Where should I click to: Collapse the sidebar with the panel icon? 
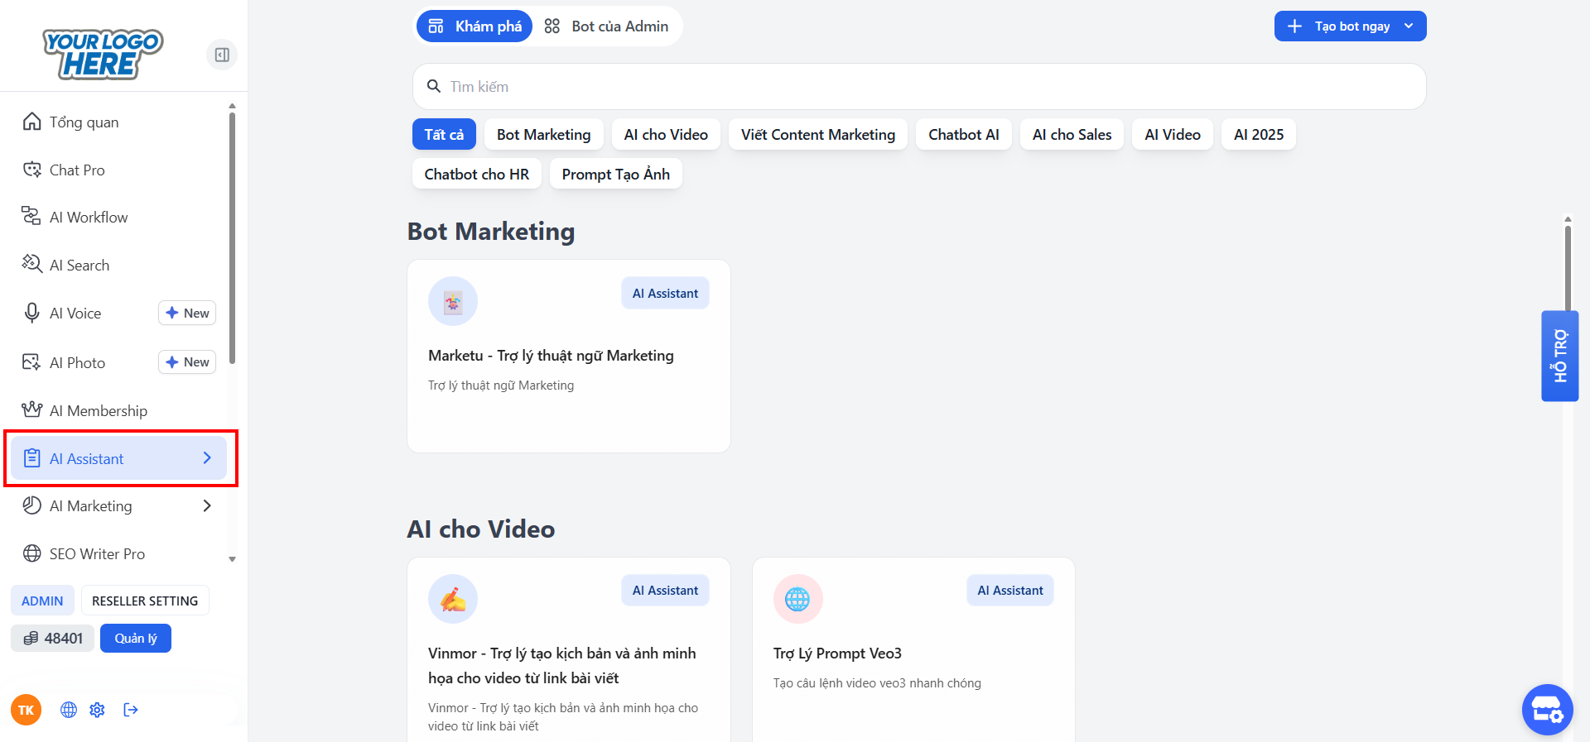click(222, 55)
